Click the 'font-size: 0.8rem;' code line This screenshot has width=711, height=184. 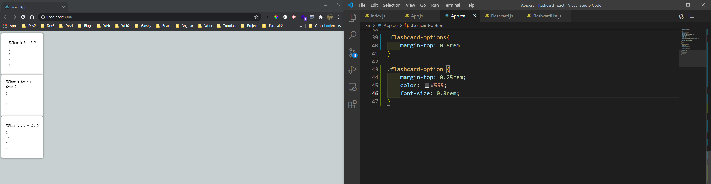[x=430, y=93]
